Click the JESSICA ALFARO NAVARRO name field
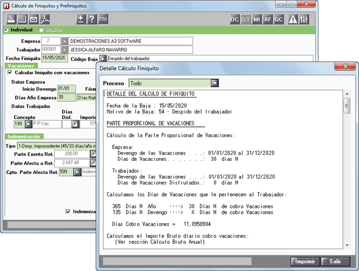 click(x=130, y=50)
